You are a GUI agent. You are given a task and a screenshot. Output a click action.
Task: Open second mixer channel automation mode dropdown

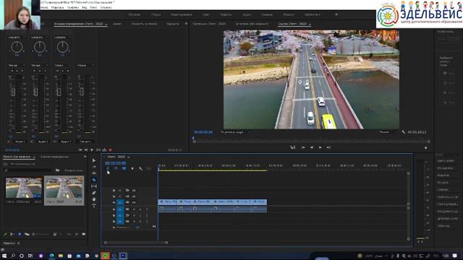coord(39,65)
